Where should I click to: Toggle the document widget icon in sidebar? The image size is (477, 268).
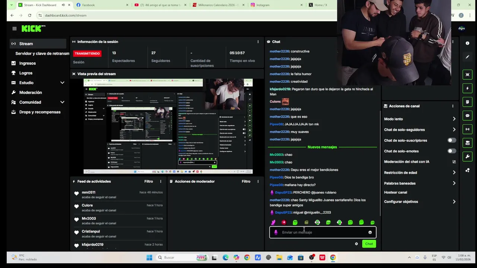click(467, 102)
